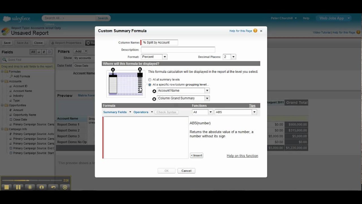Image resolution: width=362 pixels, height=204 pixels.
Task: Click 'Help for this Page' link in dialog
Action: tap(241, 31)
